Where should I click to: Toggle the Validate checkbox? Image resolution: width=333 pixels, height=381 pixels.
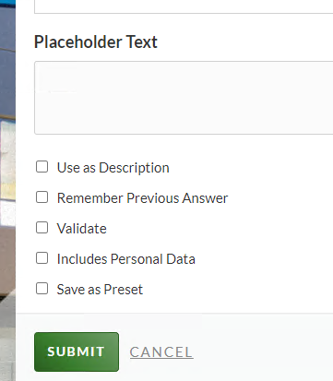tap(42, 228)
